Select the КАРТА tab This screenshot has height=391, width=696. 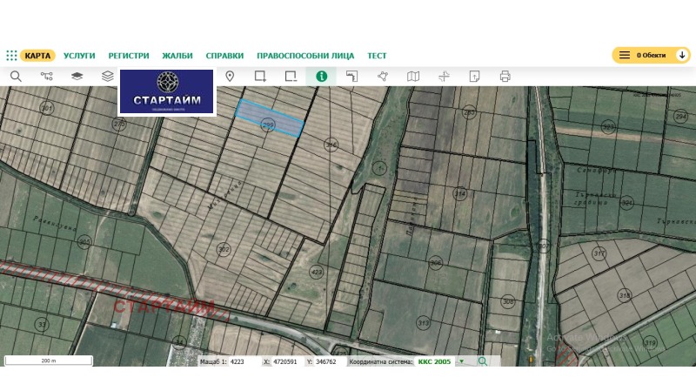(37, 56)
